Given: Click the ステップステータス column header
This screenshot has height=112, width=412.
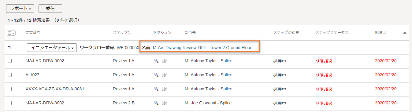Looking at the screenshot, I should [x=332, y=33].
